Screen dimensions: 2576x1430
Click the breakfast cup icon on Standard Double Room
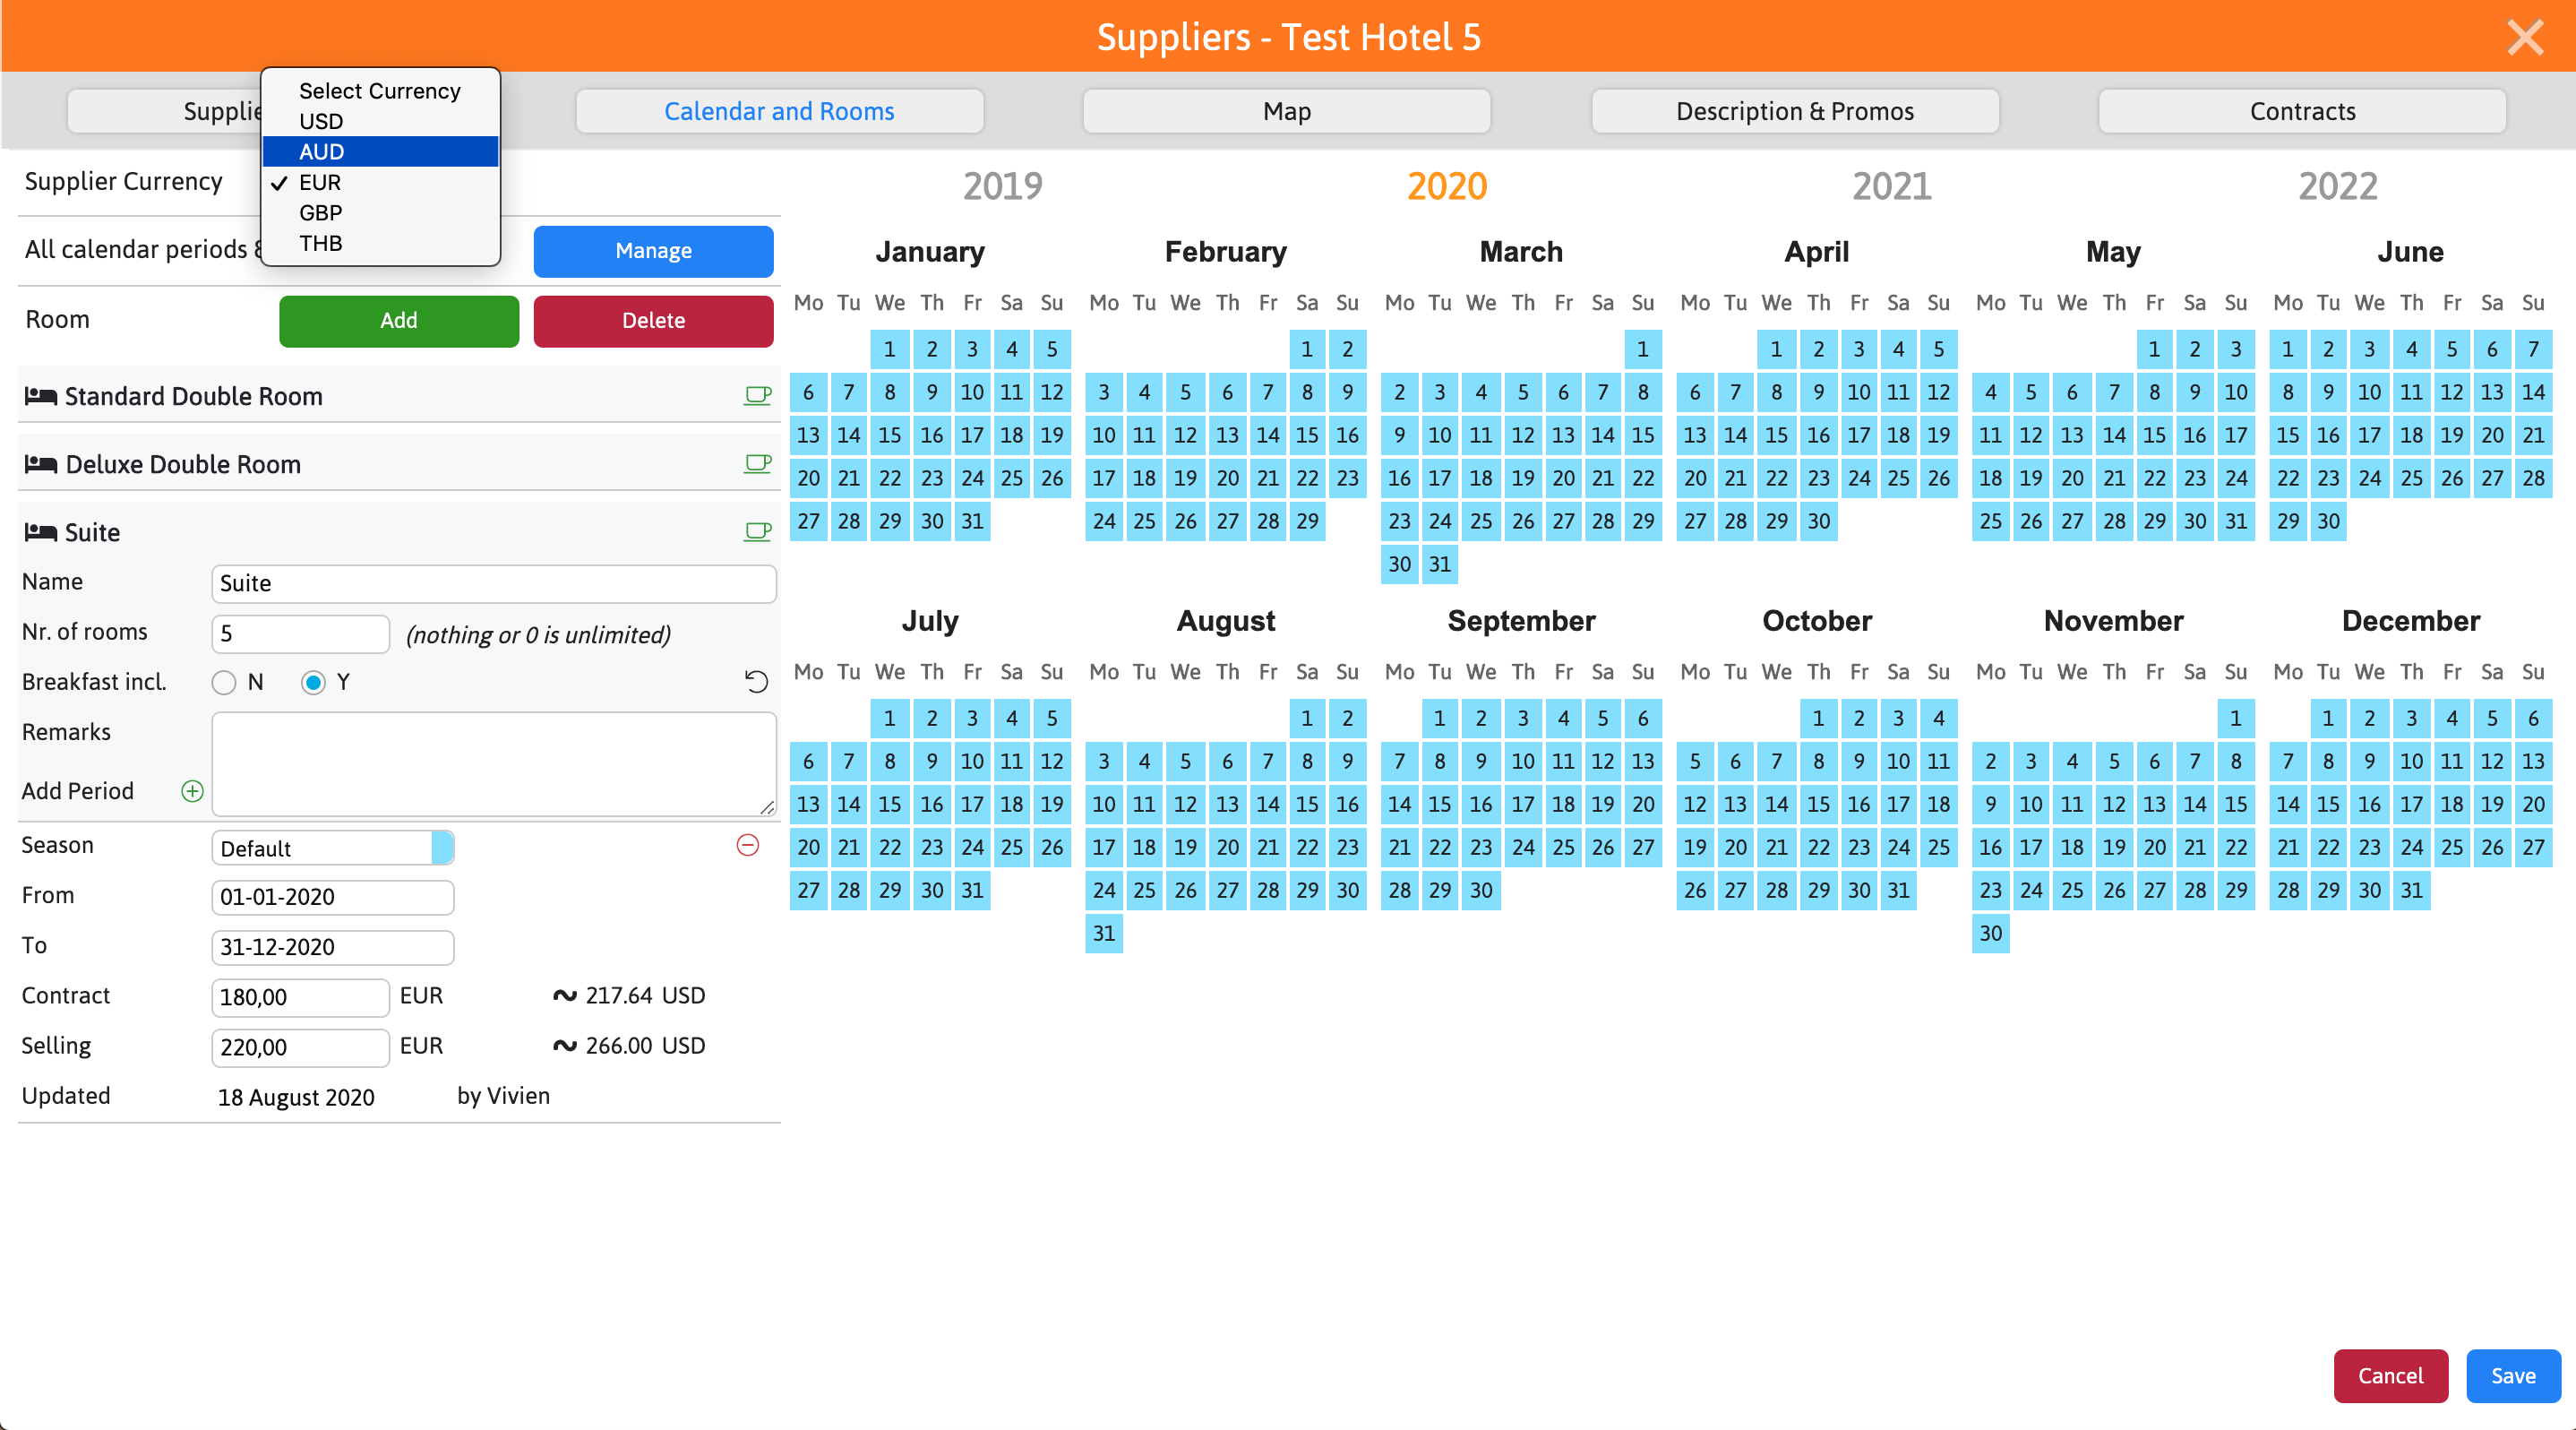[758, 396]
